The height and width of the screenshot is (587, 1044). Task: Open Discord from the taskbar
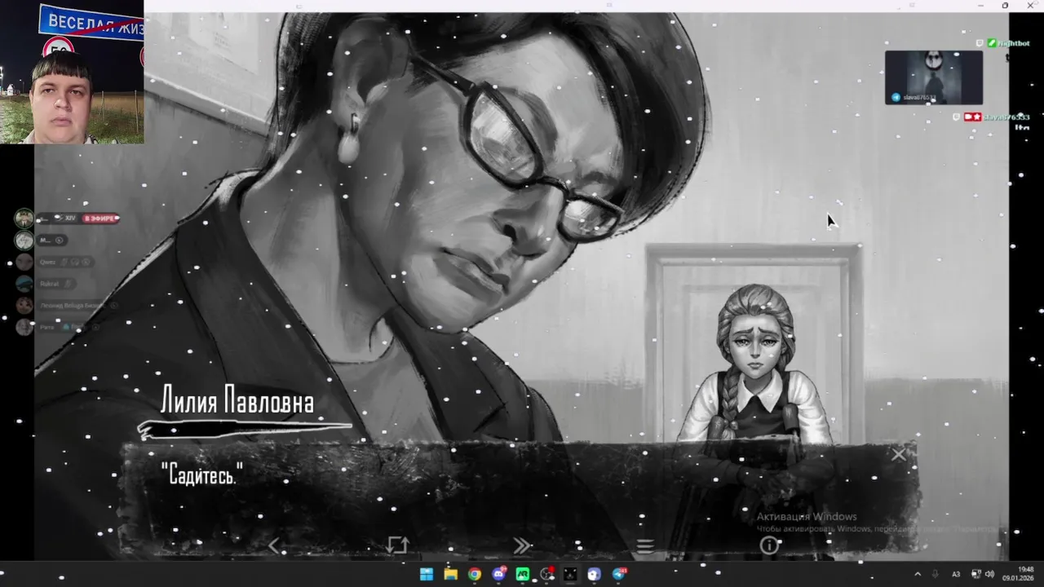[498, 574]
